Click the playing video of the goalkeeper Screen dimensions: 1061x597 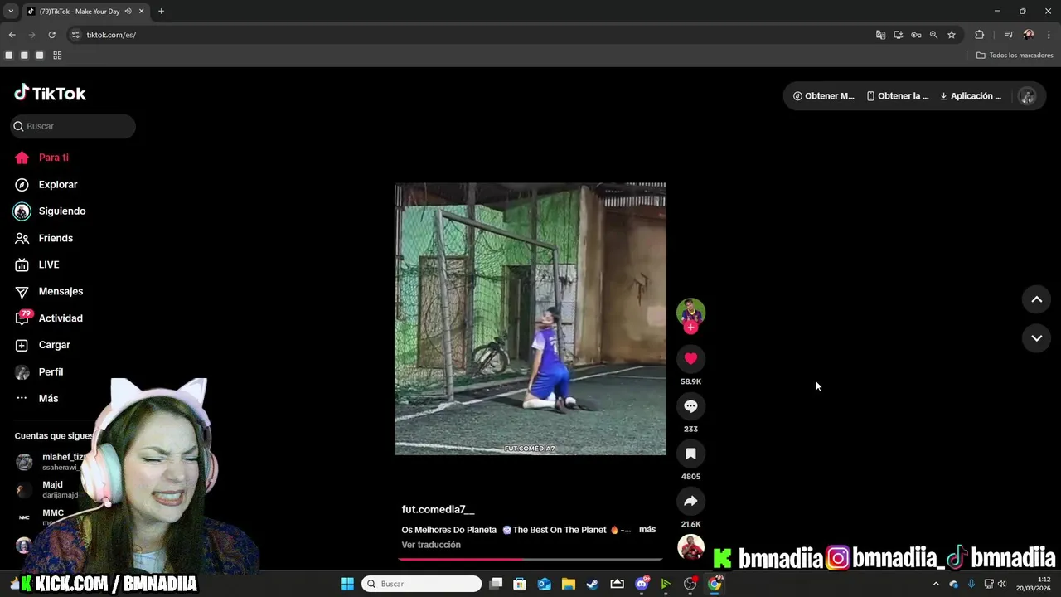(530, 319)
